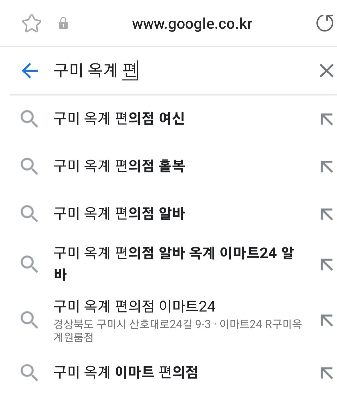337x410 pixels.
Task: Click the www.google.co.kr address bar
Action: (192, 24)
